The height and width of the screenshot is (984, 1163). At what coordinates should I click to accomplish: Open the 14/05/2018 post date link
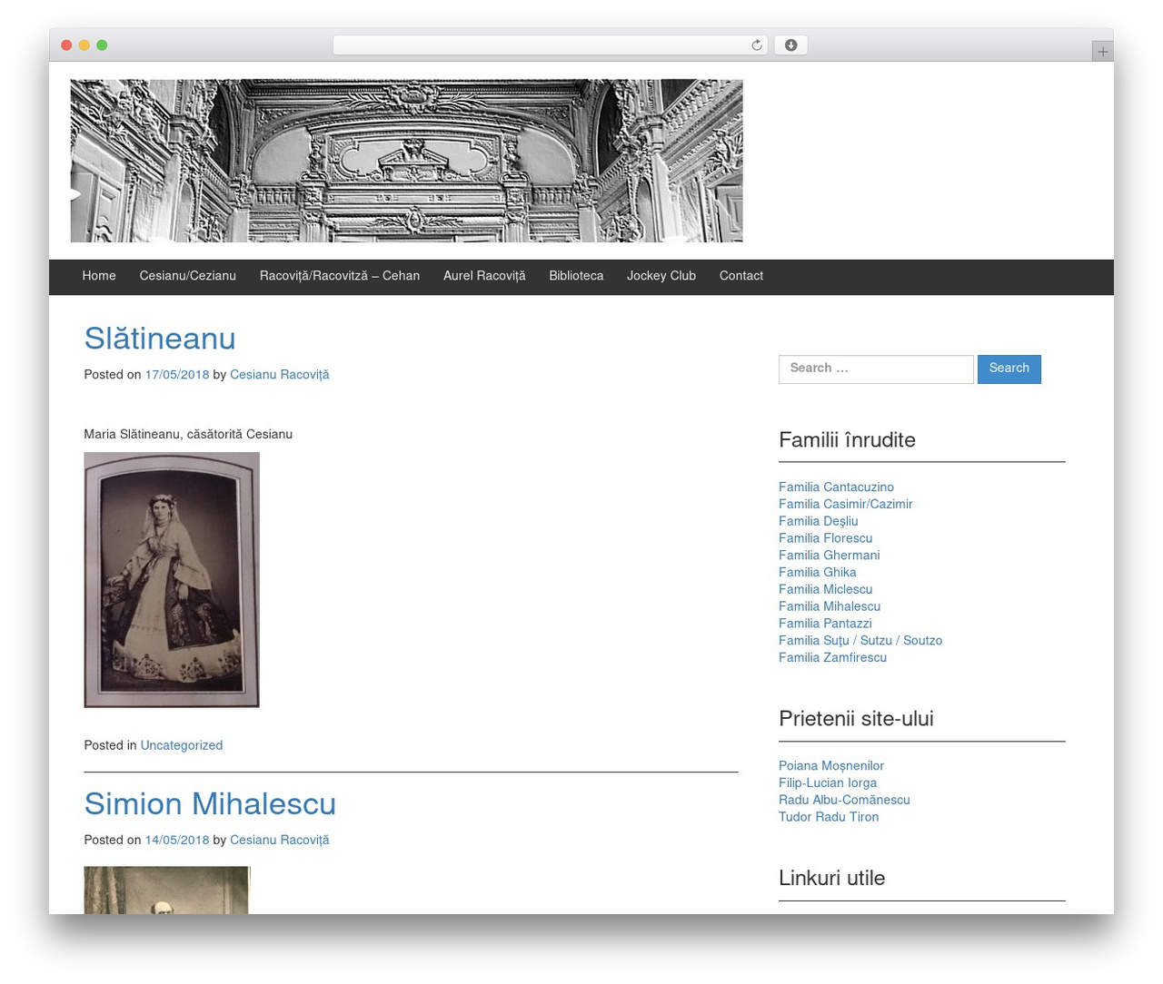pyautogui.click(x=177, y=841)
